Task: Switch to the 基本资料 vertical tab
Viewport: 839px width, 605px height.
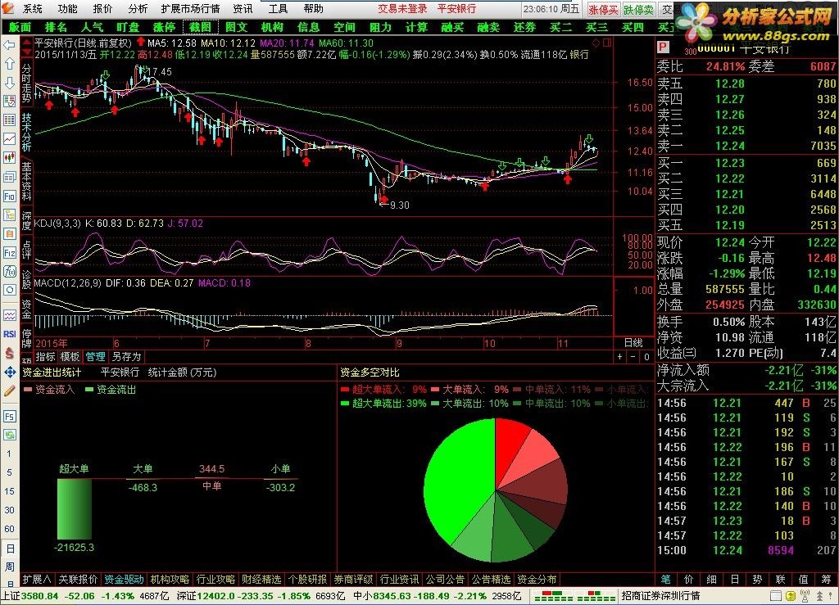Action: tap(27, 182)
